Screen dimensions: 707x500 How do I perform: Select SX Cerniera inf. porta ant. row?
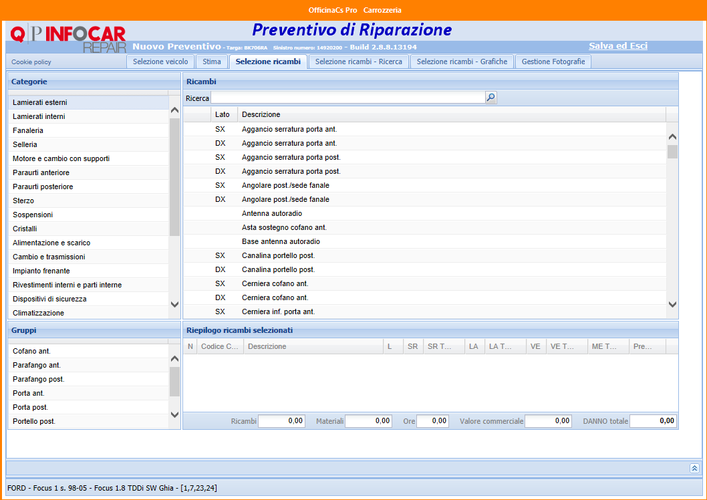click(x=425, y=311)
